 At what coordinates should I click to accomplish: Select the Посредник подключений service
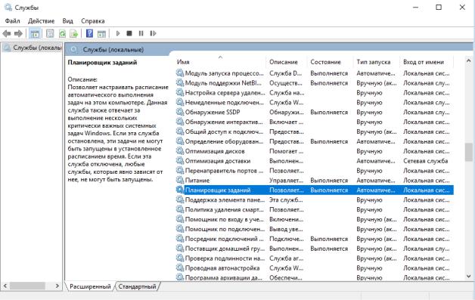[314, 239]
